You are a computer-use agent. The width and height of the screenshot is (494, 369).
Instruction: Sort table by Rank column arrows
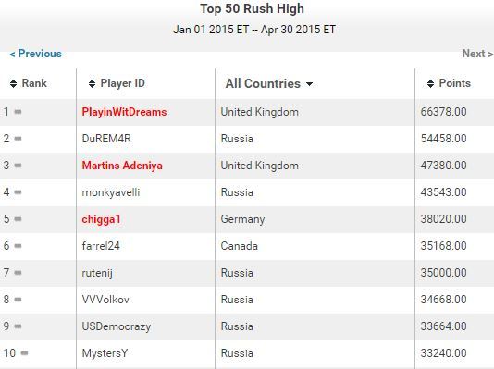pyautogui.click(x=13, y=84)
